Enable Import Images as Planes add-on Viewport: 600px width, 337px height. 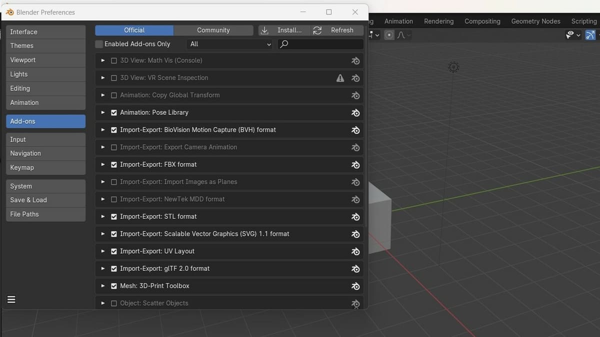(114, 182)
